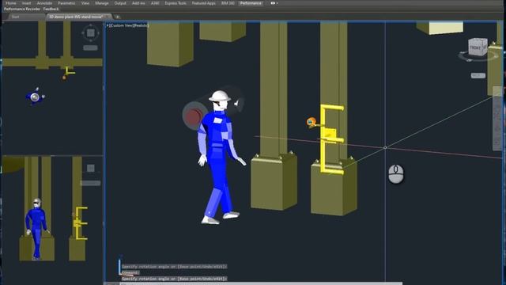Add a new drawing tab with plus

118,17
